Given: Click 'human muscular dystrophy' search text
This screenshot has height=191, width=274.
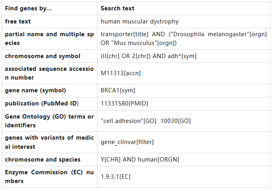Looking at the screenshot, I should pyautogui.click(x=140, y=21).
